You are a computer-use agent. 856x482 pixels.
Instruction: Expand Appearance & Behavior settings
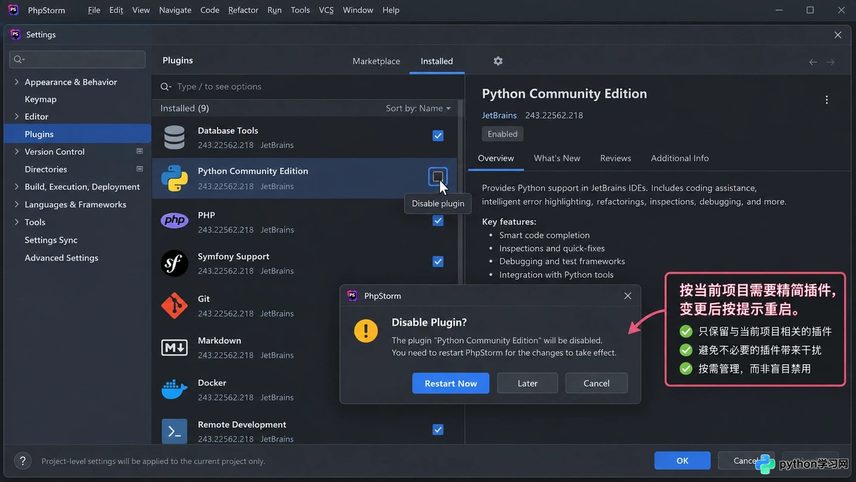coord(17,82)
